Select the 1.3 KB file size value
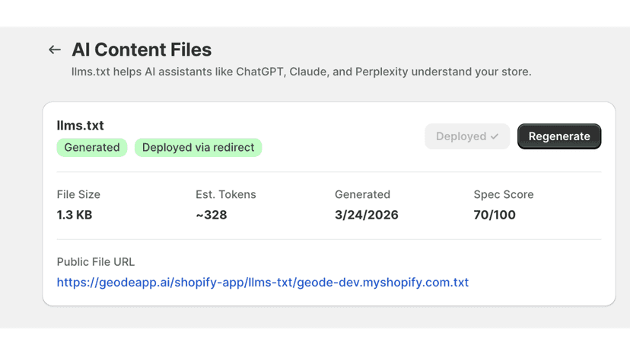The height and width of the screenshot is (355, 630). pyautogui.click(x=75, y=215)
